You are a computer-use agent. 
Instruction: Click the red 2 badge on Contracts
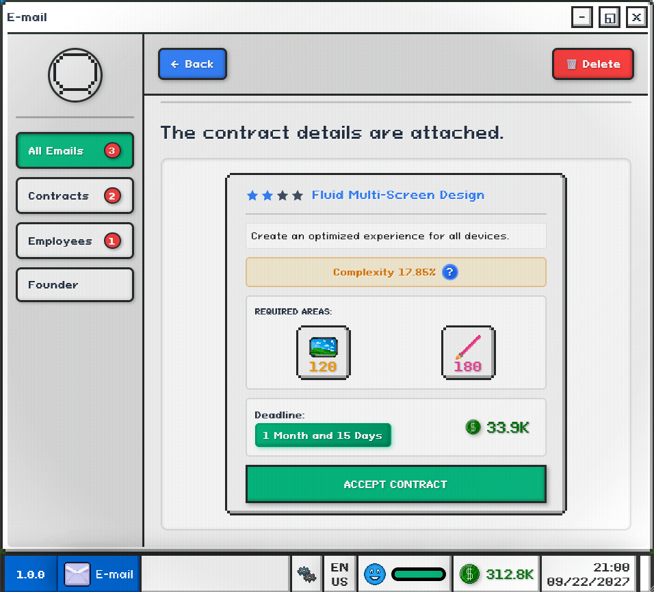tap(112, 196)
